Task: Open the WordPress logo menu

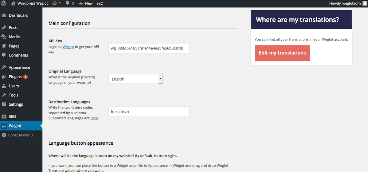Action: 4,3
